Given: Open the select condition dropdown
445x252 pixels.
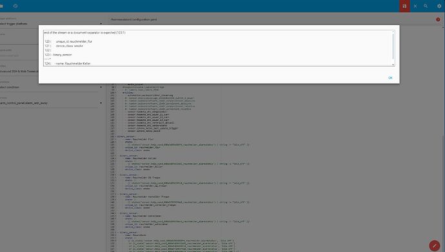Looking at the screenshot, I should tap(50, 87).
